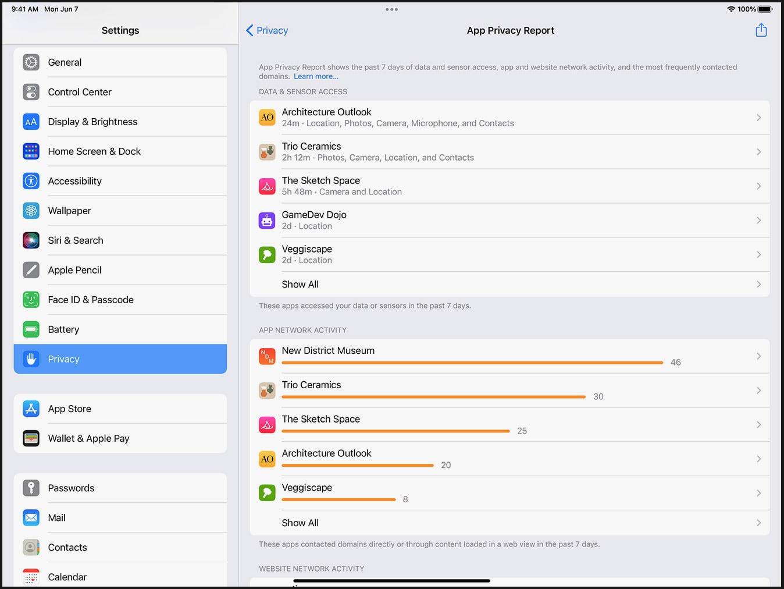784x589 pixels.
Task: Tap the share icon at top right
Action: click(x=761, y=30)
